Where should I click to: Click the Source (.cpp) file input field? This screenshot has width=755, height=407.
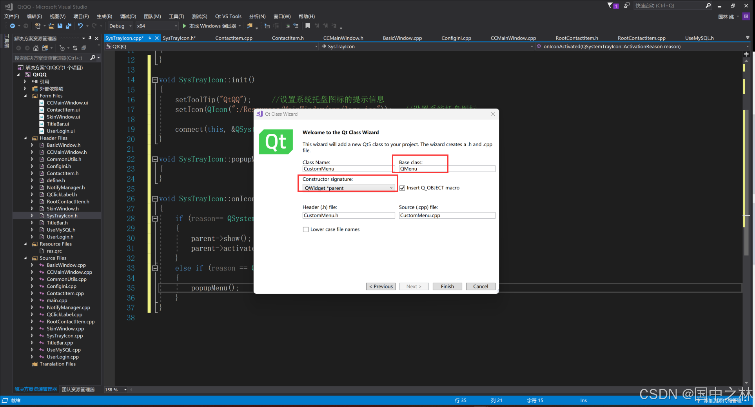click(447, 216)
